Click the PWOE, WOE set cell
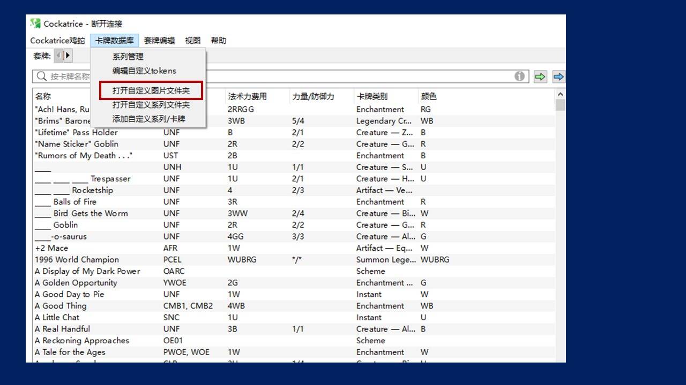 point(187,352)
